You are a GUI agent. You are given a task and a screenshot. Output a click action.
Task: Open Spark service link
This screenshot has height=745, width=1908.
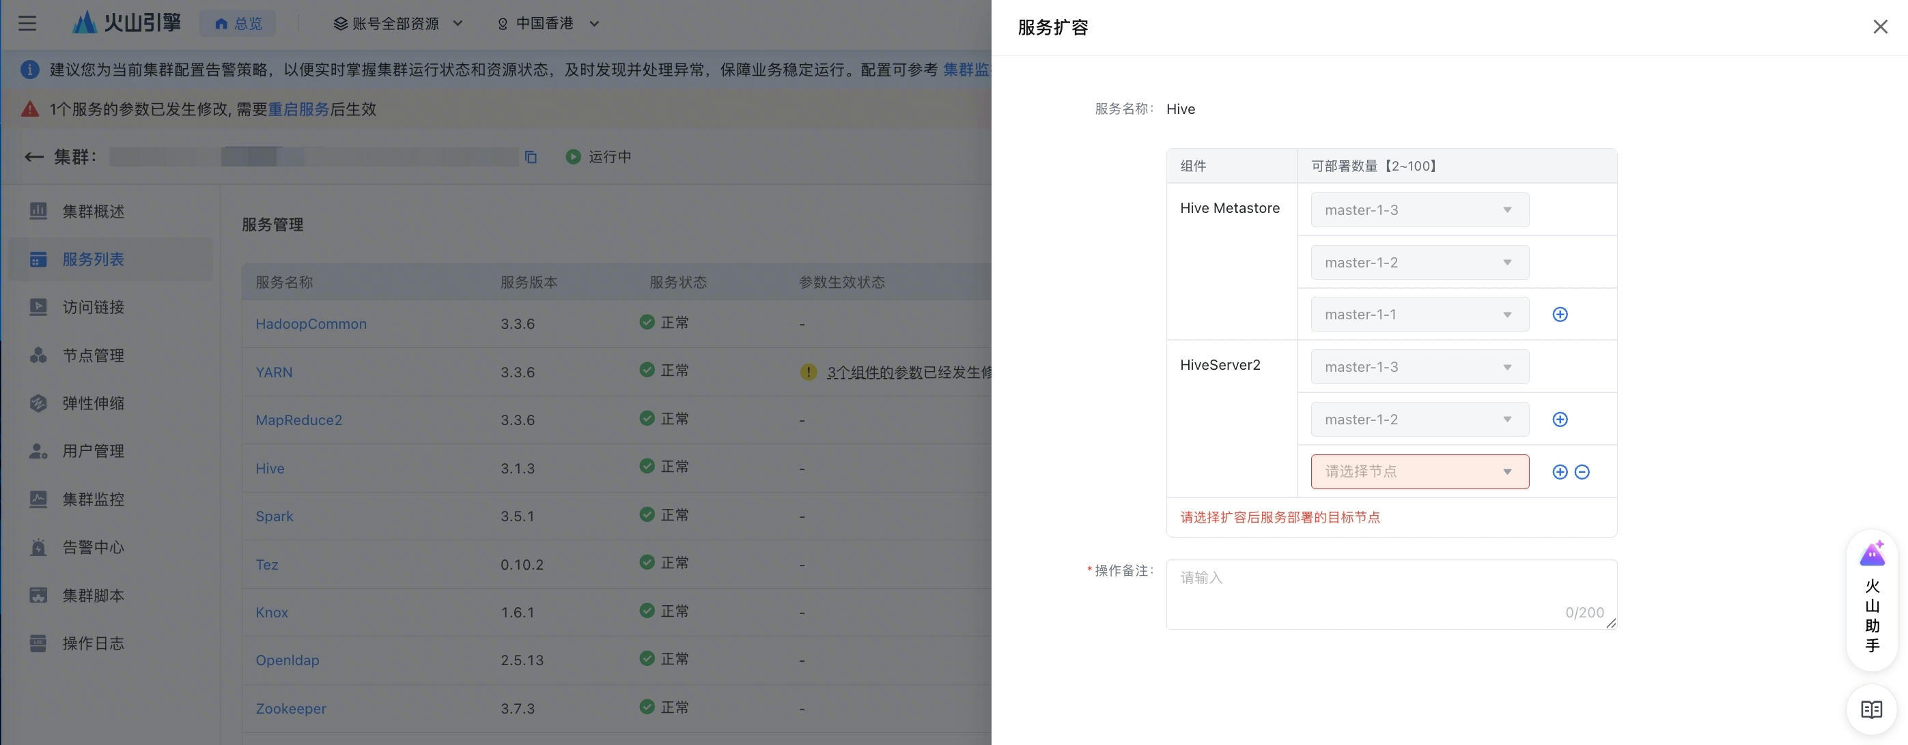[274, 516]
